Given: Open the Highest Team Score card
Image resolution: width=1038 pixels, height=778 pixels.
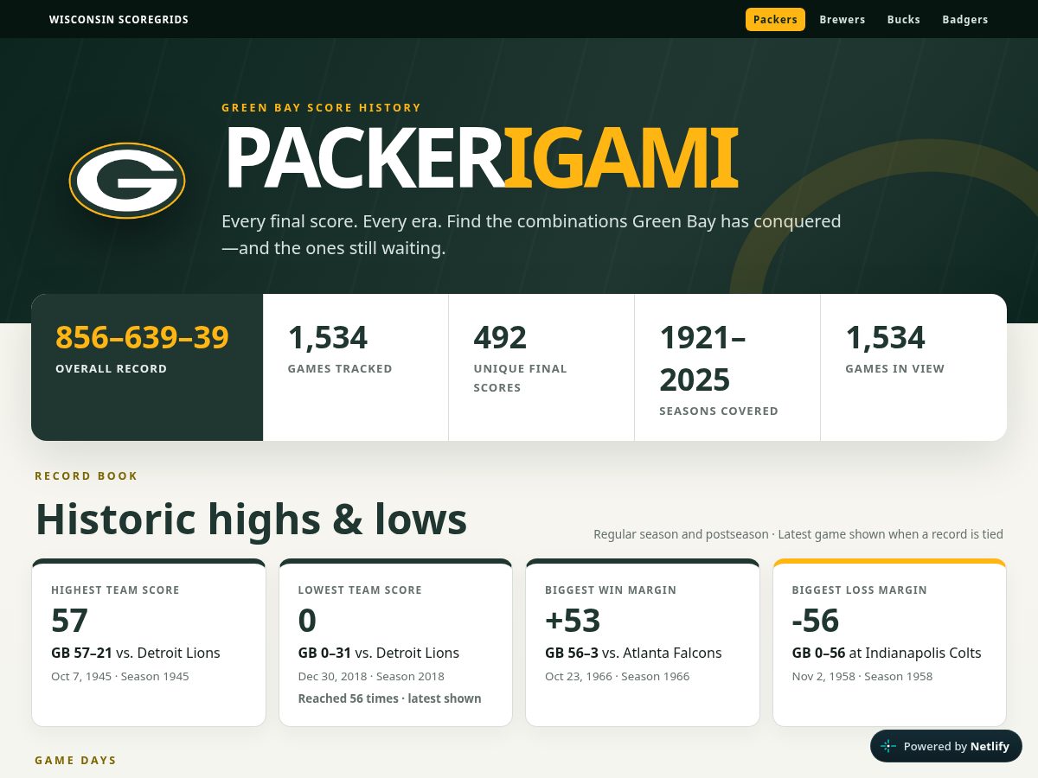Looking at the screenshot, I should (x=149, y=642).
